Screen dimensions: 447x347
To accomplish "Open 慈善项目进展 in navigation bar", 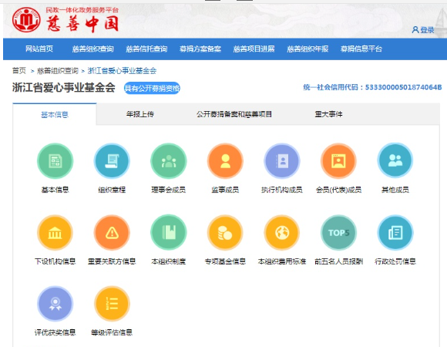I will pyautogui.click(x=254, y=49).
